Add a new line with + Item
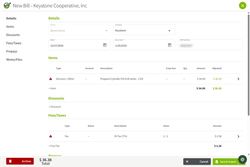 point(52,88)
